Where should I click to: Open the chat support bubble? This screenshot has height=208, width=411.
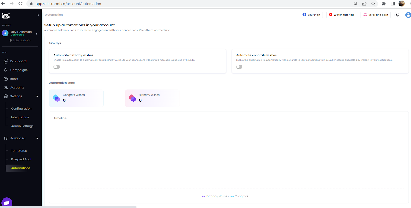[x=7, y=203]
